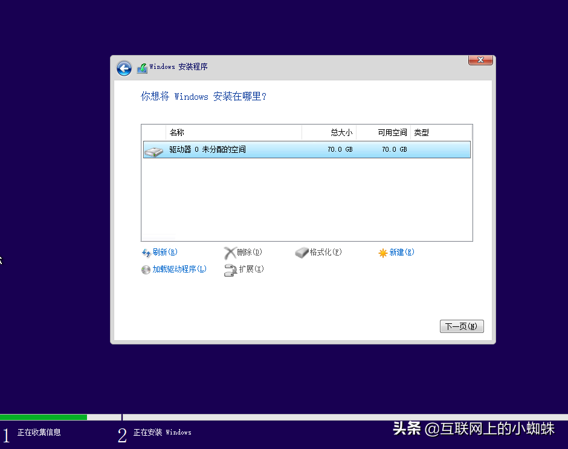568x449 pixels.
Task: Click the disc icon beside 加载驱动程序
Action: 146,270
